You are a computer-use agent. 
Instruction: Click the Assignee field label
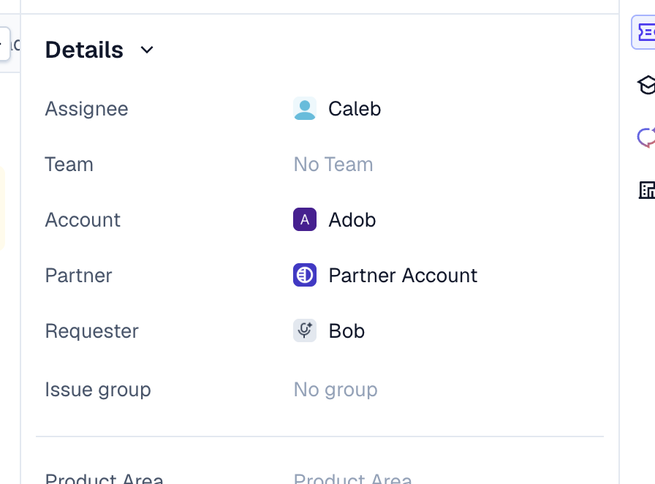tap(86, 108)
